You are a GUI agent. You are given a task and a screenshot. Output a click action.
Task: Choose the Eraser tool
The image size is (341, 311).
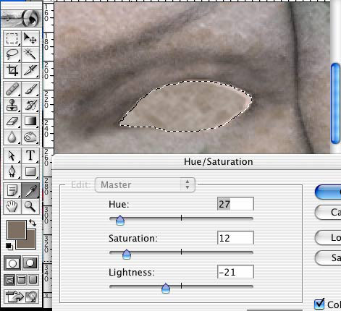coord(12,121)
